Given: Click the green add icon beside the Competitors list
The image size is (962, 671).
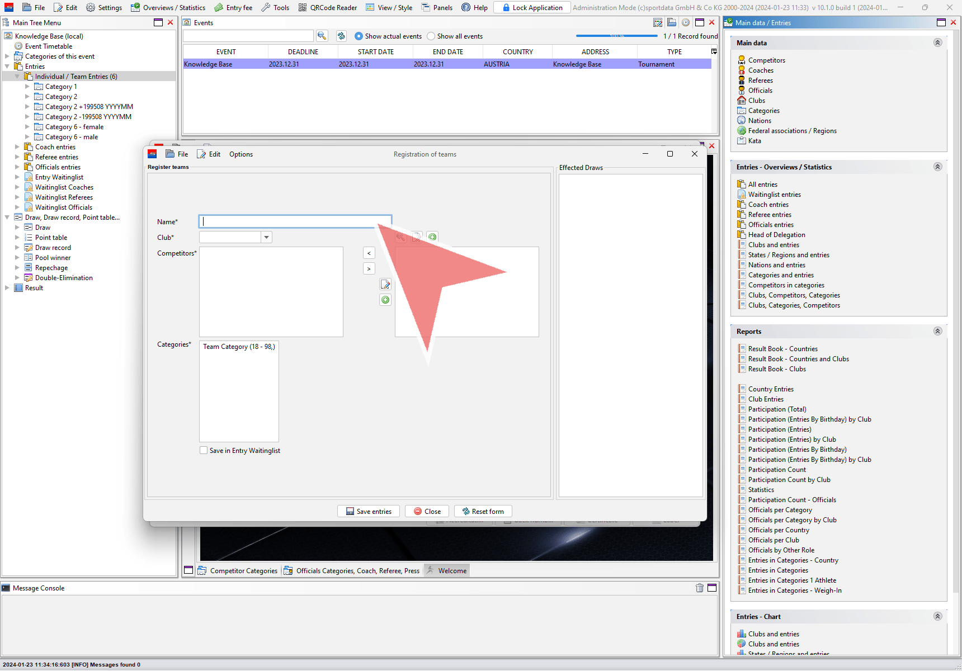Looking at the screenshot, I should click(385, 300).
